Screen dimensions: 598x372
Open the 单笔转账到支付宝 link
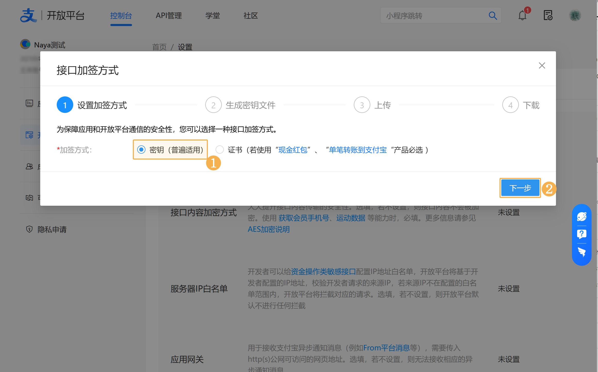point(358,150)
